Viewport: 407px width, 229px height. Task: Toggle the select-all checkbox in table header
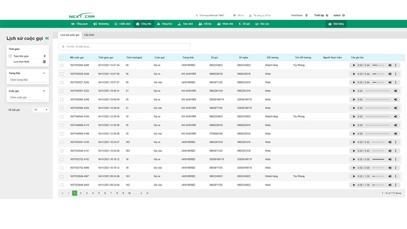(x=62, y=58)
